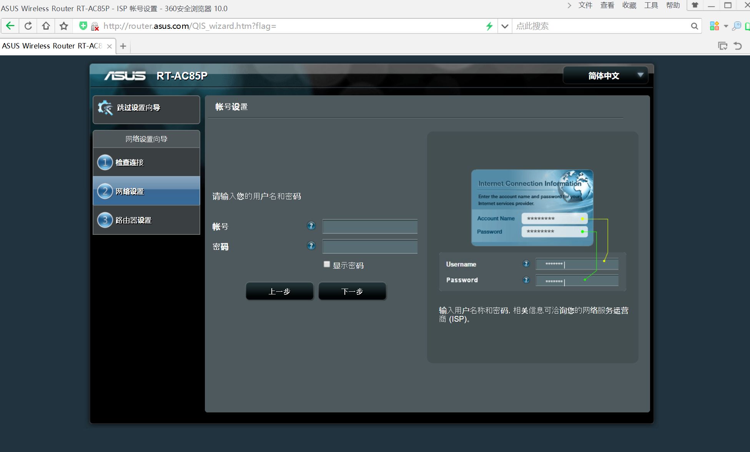Restore closed tab with undo arrow icon
The image size is (750, 452).
pos(738,46)
